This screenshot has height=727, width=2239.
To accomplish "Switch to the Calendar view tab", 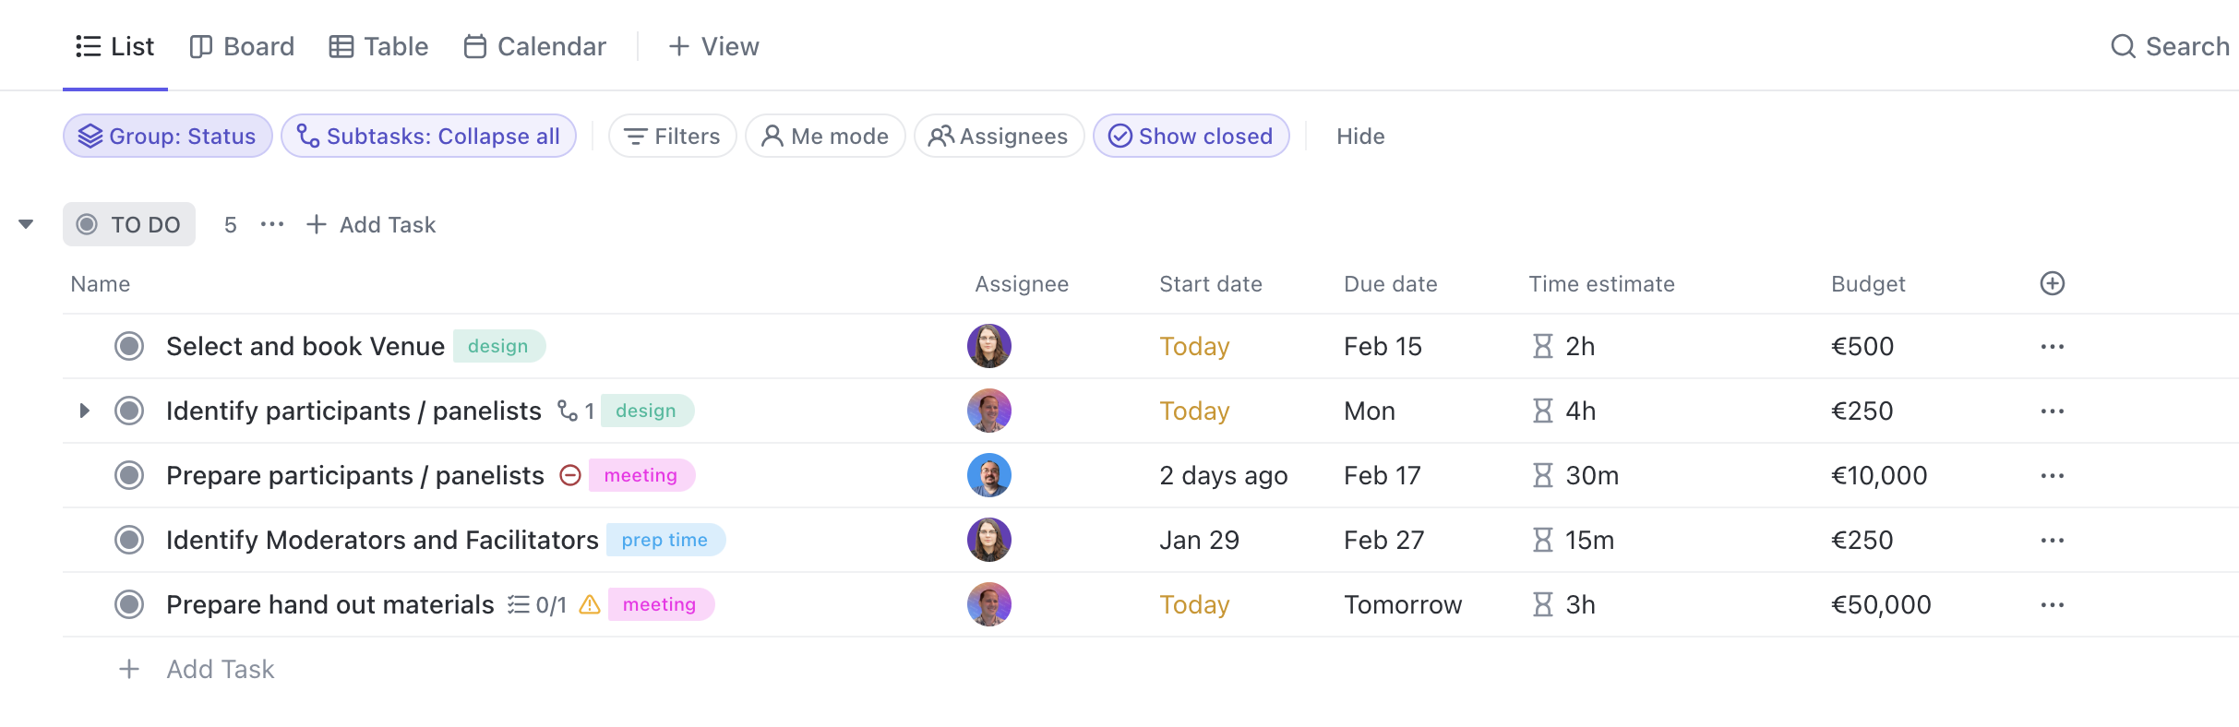I will tap(534, 46).
